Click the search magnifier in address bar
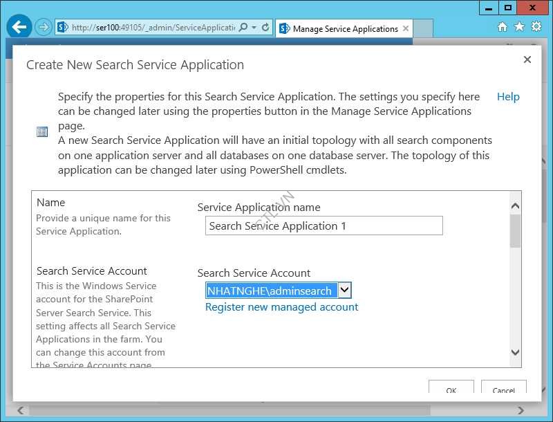 243,27
